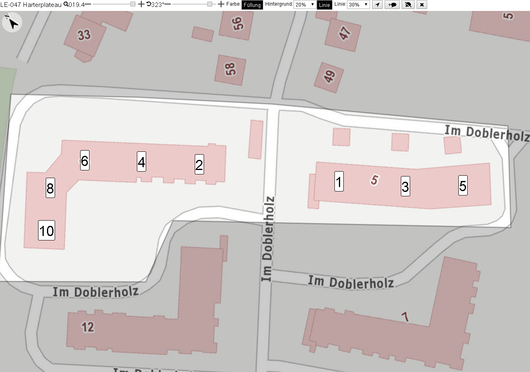530x372 pixels.
Task: Click the crossed-out hide labels icon
Action: point(408,4)
